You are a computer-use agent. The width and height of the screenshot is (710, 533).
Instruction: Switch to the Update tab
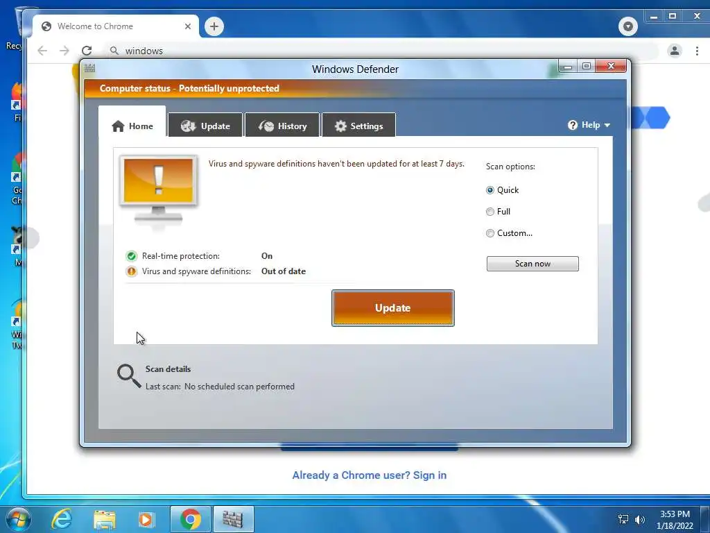(205, 126)
